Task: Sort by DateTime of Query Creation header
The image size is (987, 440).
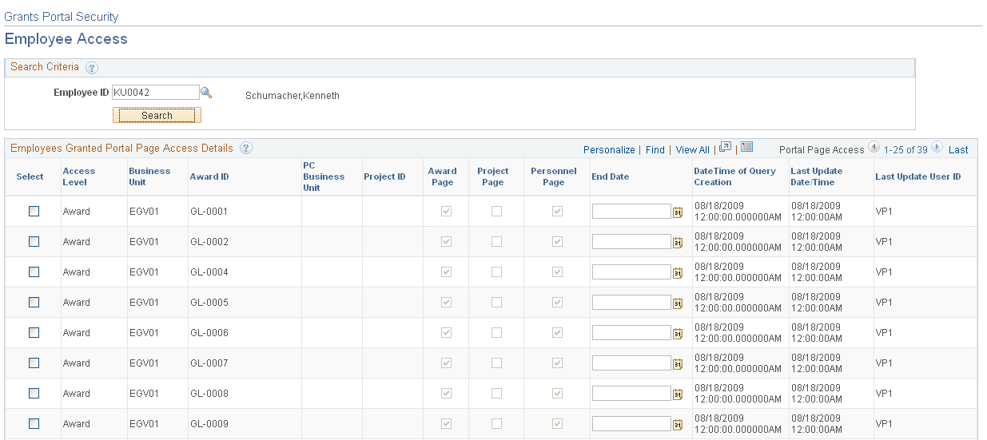Action: (x=734, y=176)
